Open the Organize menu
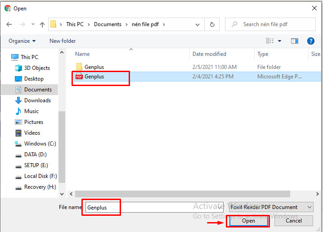This screenshot has width=323, height=232. tap(22, 41)
